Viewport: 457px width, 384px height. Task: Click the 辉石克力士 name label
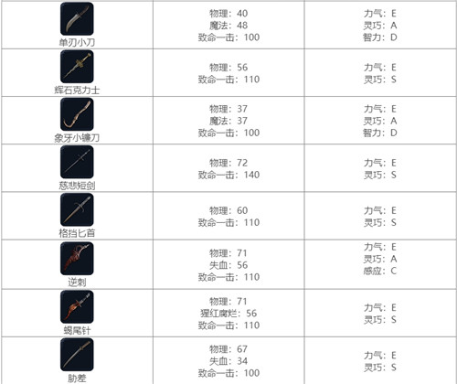coord(77,91)
